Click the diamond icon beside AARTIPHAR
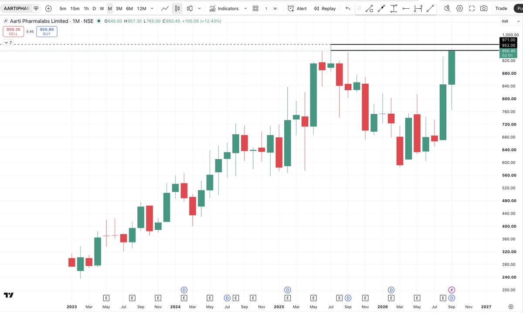 pyautogui.click(x=36, y=8)
